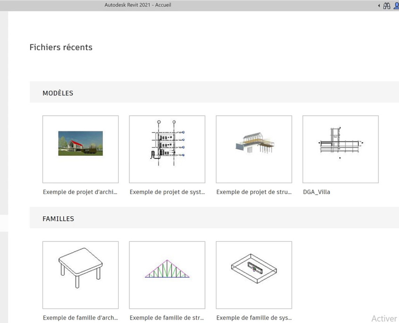Open the truss structure family thumbnail
Viewport: 399px width, 323px height.
click(x=167, y=275)
